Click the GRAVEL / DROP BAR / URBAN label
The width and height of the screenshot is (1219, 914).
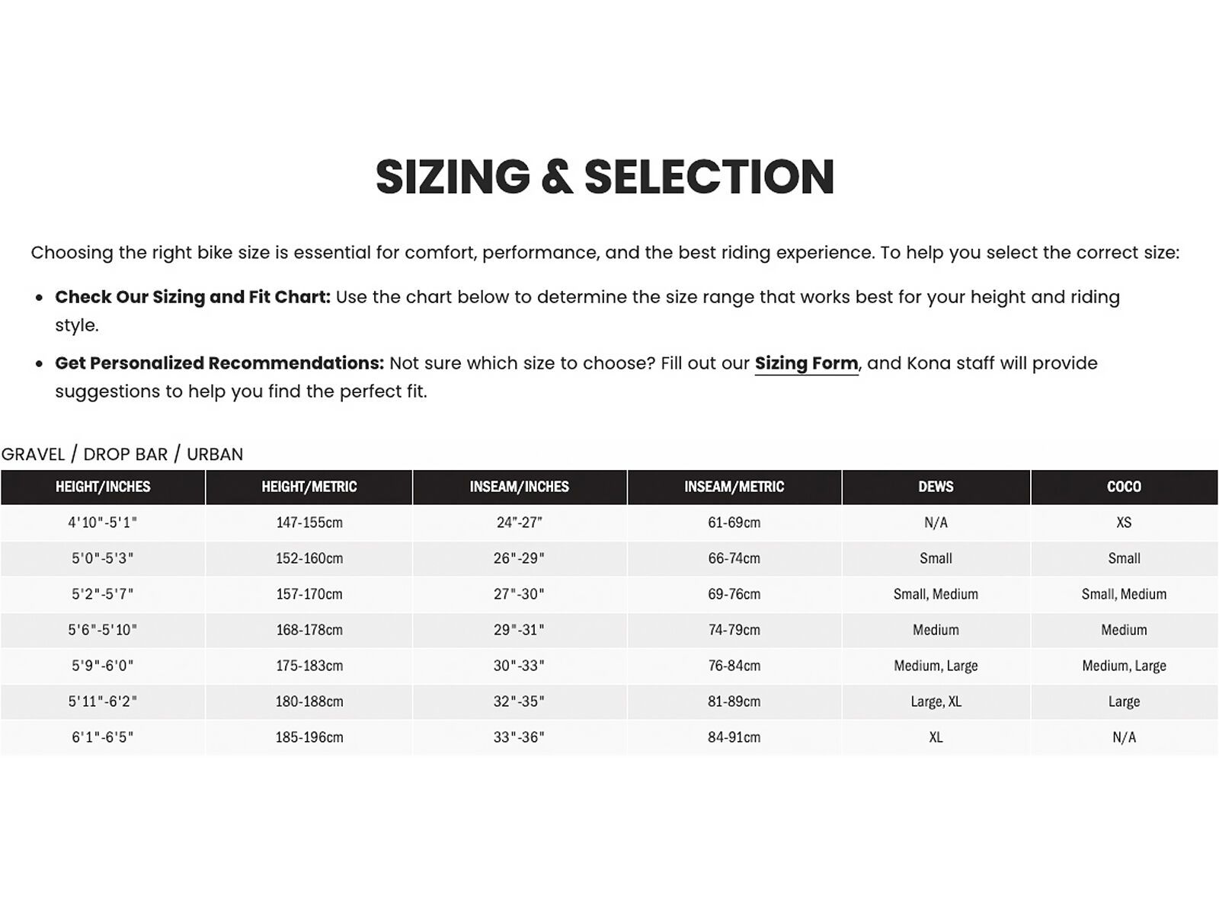click(x=122, y=454)
